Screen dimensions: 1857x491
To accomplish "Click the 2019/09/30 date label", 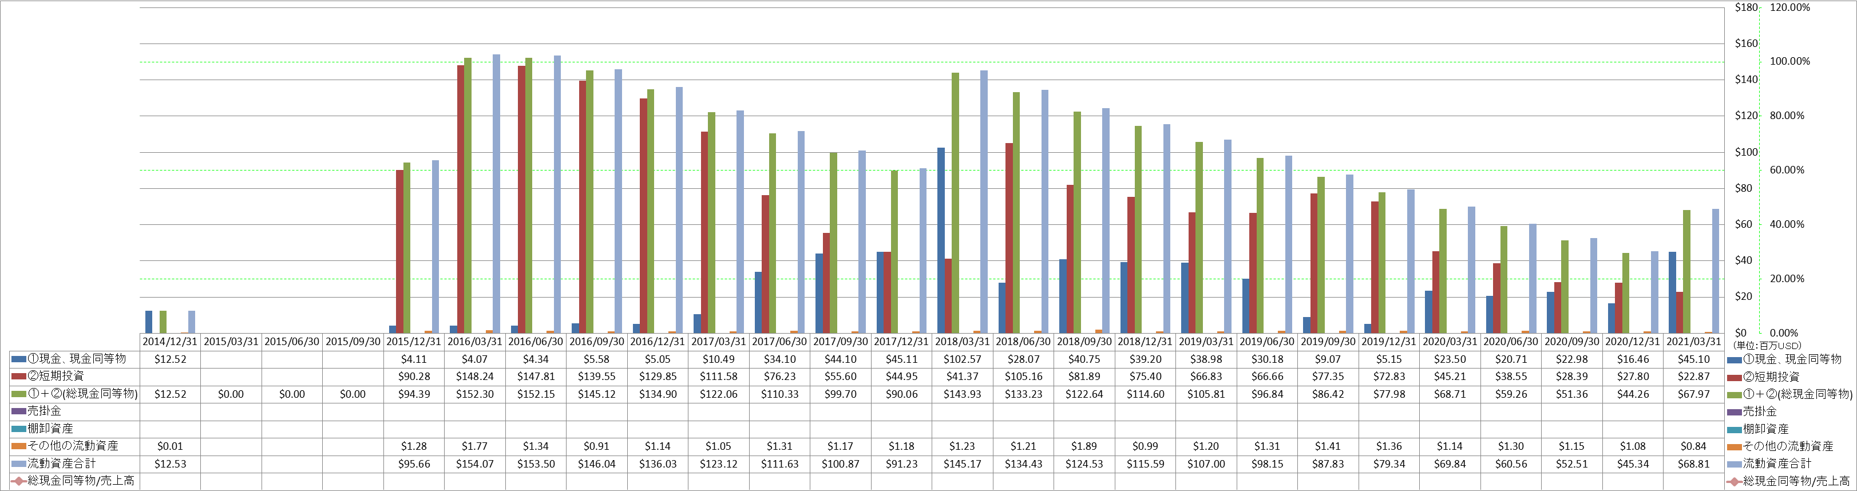I will tap(1328, 342).
